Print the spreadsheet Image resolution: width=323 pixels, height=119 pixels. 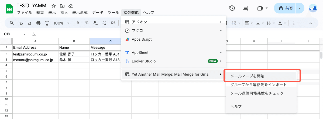point(38,23)
